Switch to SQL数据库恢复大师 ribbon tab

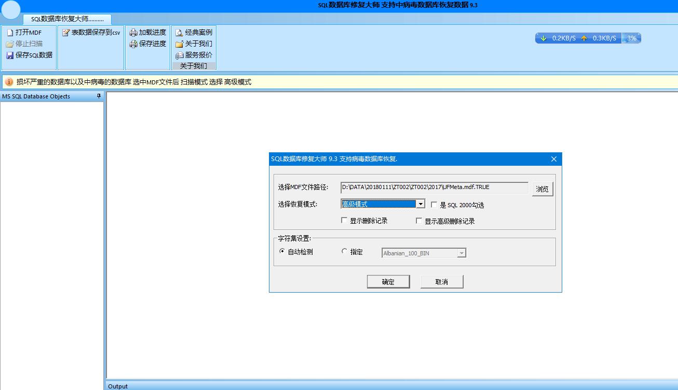point(67,19)
